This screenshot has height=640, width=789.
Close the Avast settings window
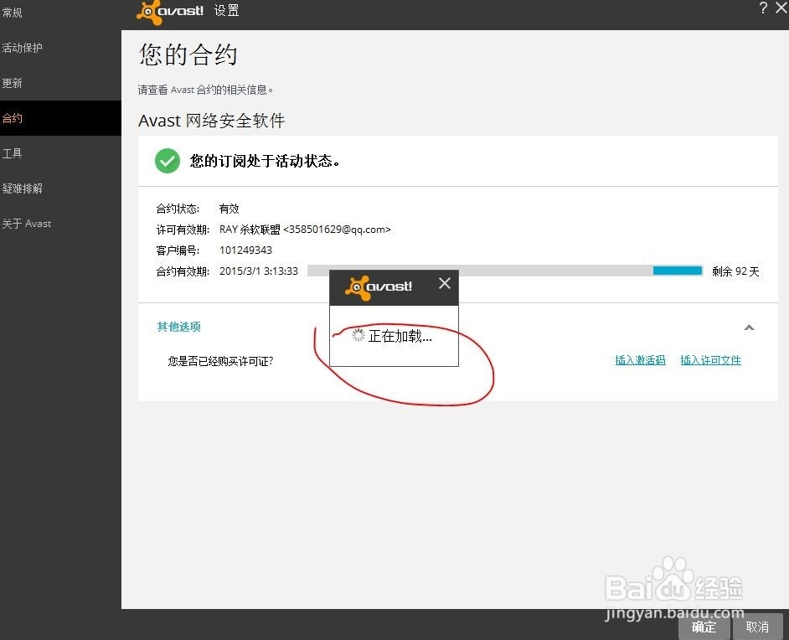coord(781,8)
